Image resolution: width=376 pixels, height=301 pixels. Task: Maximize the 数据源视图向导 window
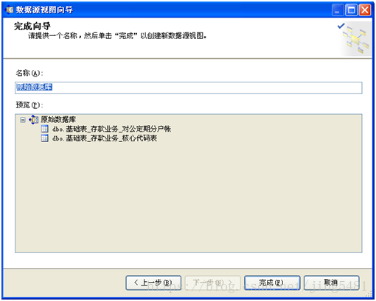pyautogui.click(x=351, y=10)
